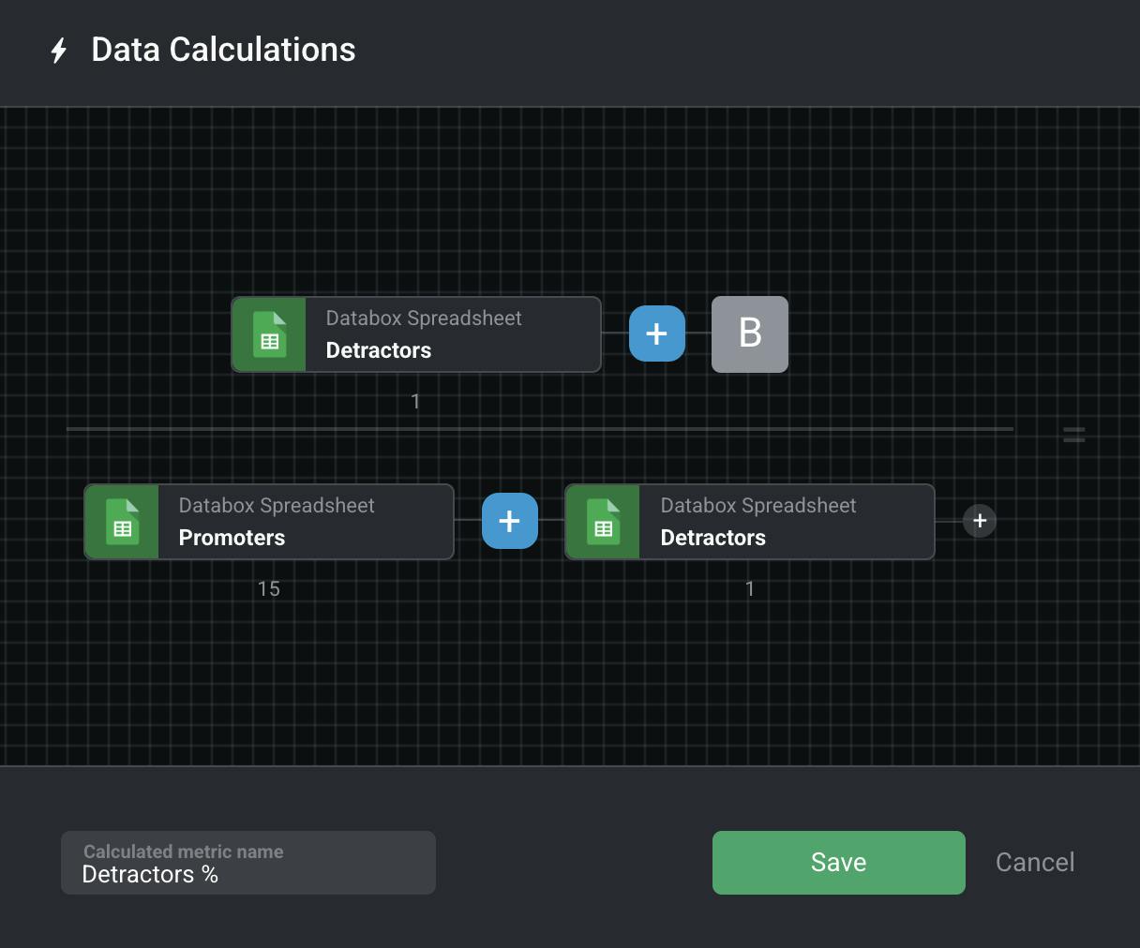Click the Data Calculations title
Screen dimensions: 1140x948
[x=223, y=50]
